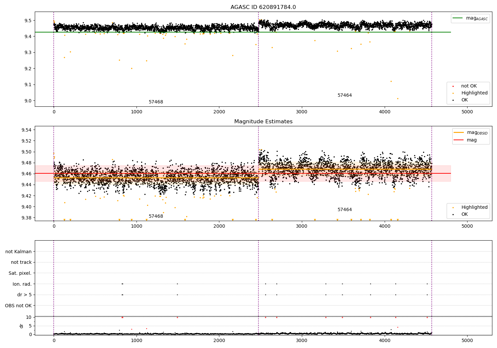
Task: Click the 'OBS not OK' row label
Action: [x=18, y=306]
